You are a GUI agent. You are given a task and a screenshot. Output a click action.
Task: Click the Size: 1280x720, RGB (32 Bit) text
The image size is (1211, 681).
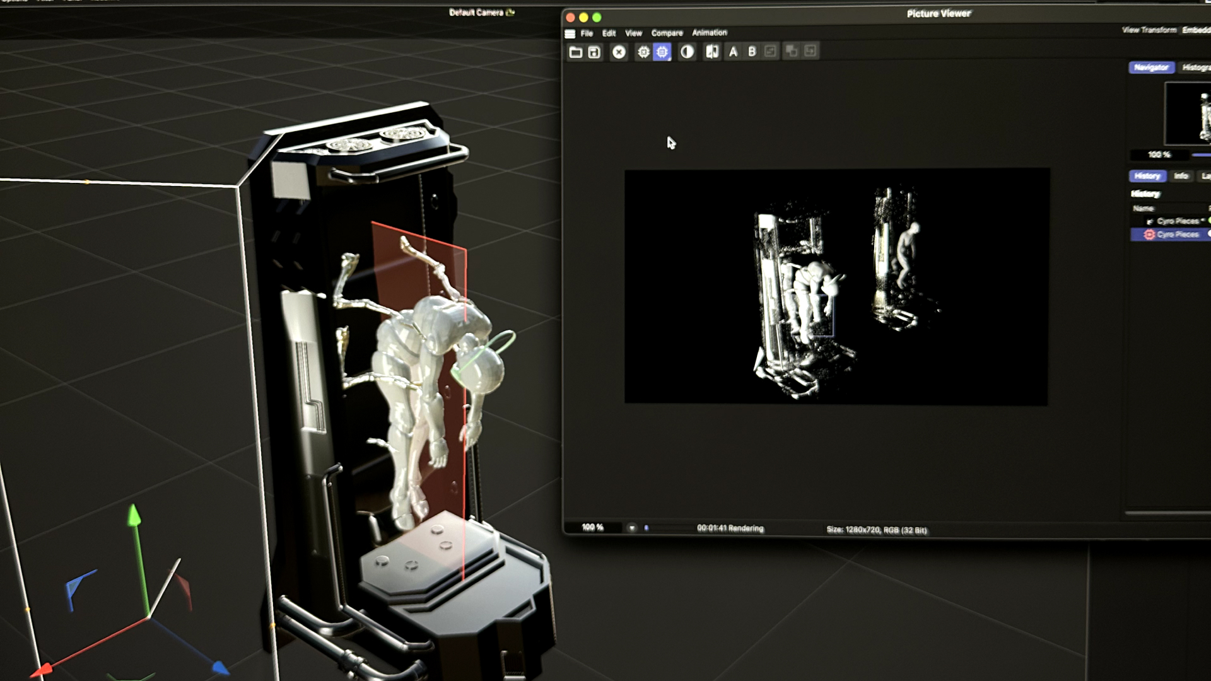coord(877,530)
